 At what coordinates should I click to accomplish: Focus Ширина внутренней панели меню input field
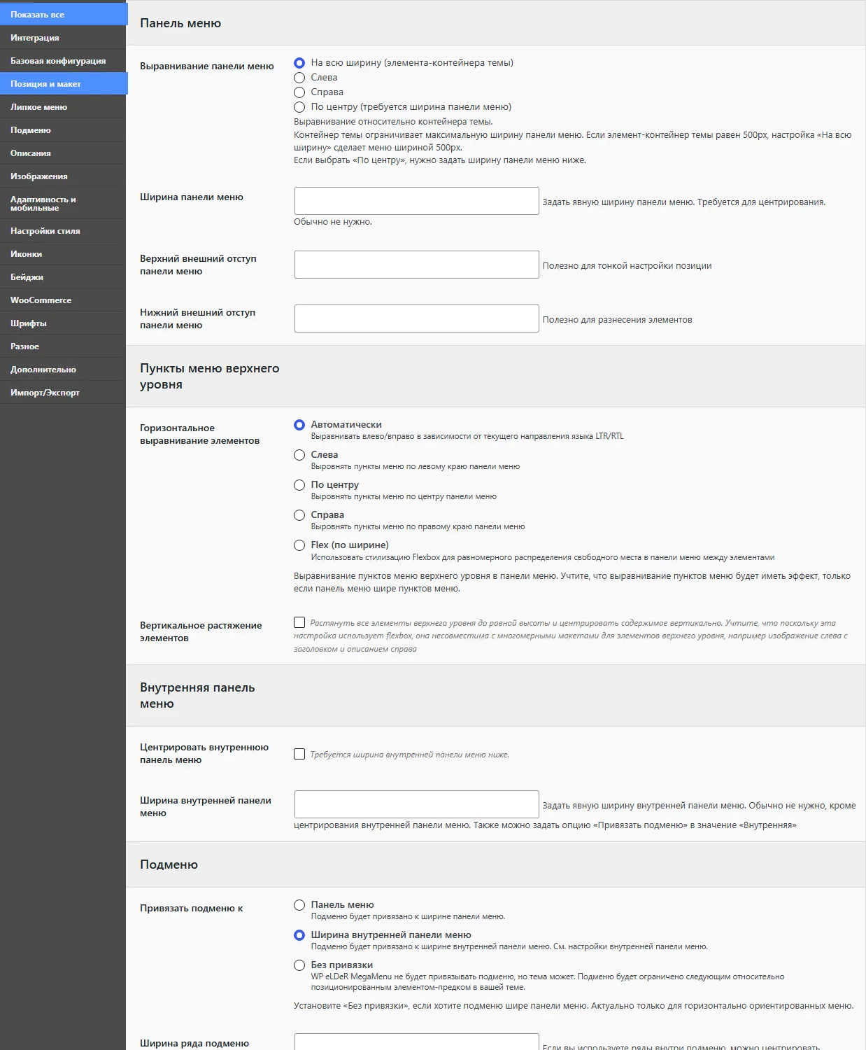(417, 804)
